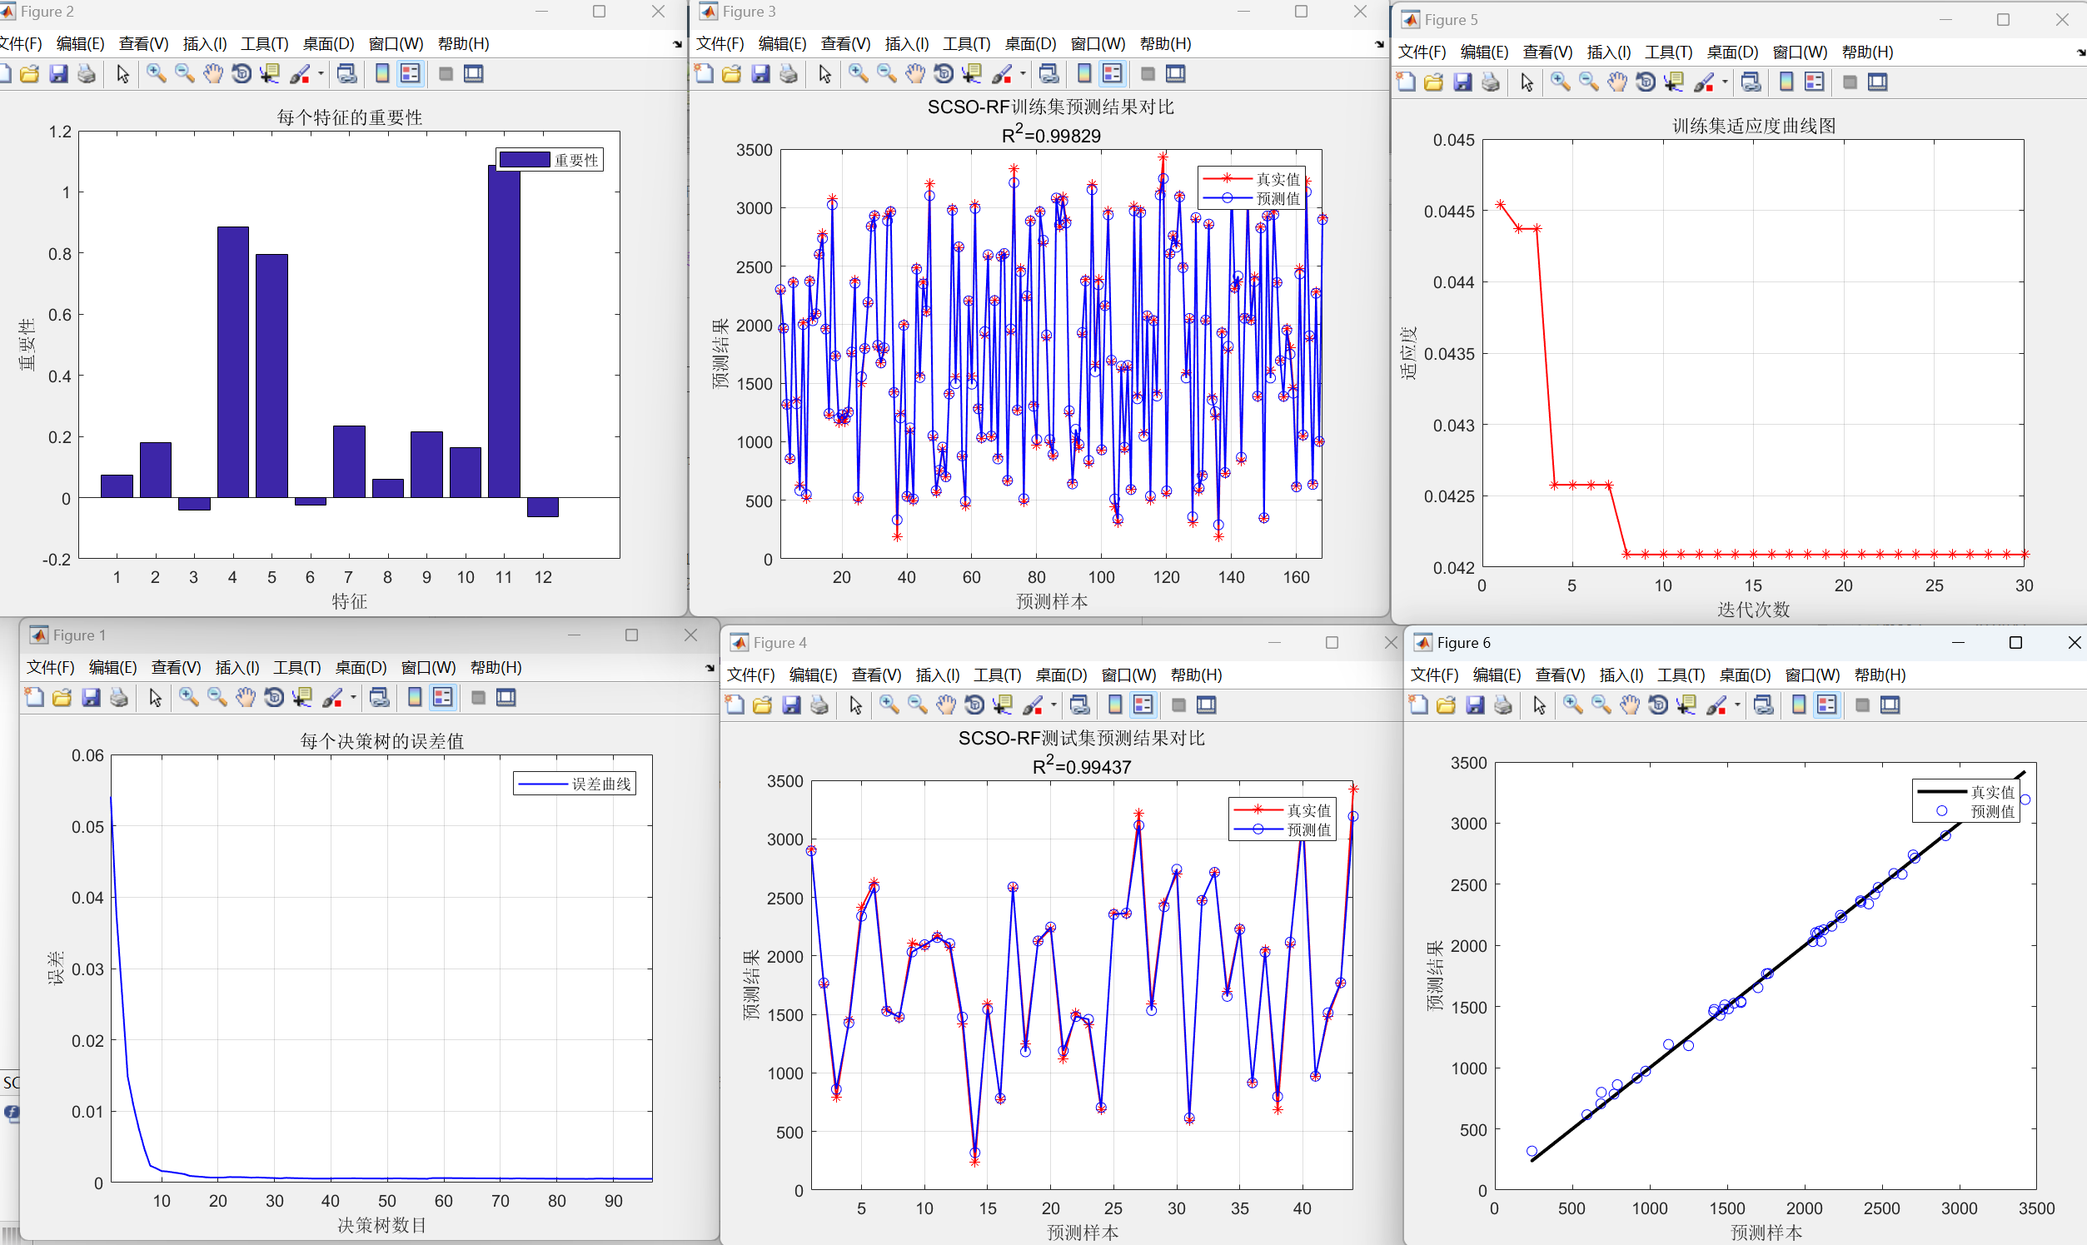2087x1245 pixels.
Task: Select Zoom Out tool in Figure 3
Action: (887, 74)
